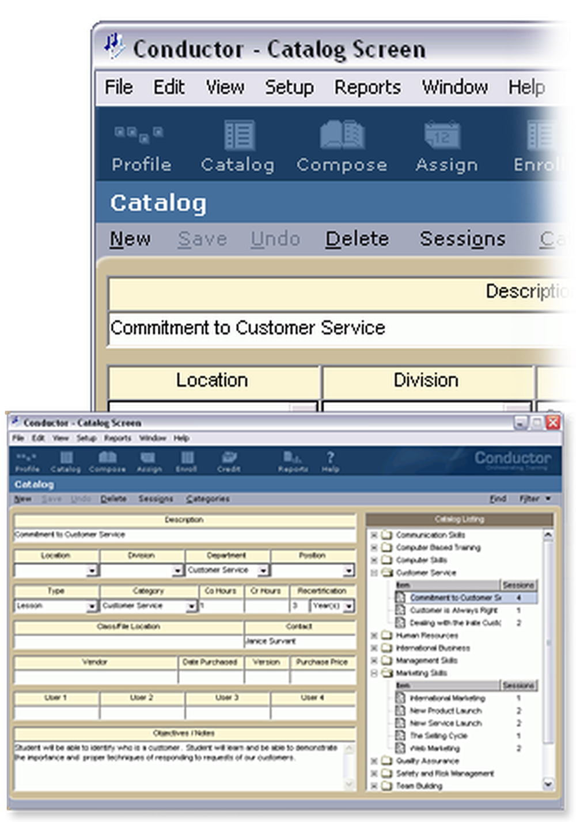Click the Co Hours field in small window

(x=221, y=606)
